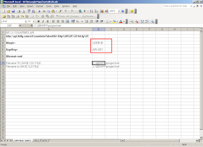Open the Insert menu

[x=30, y=6]
